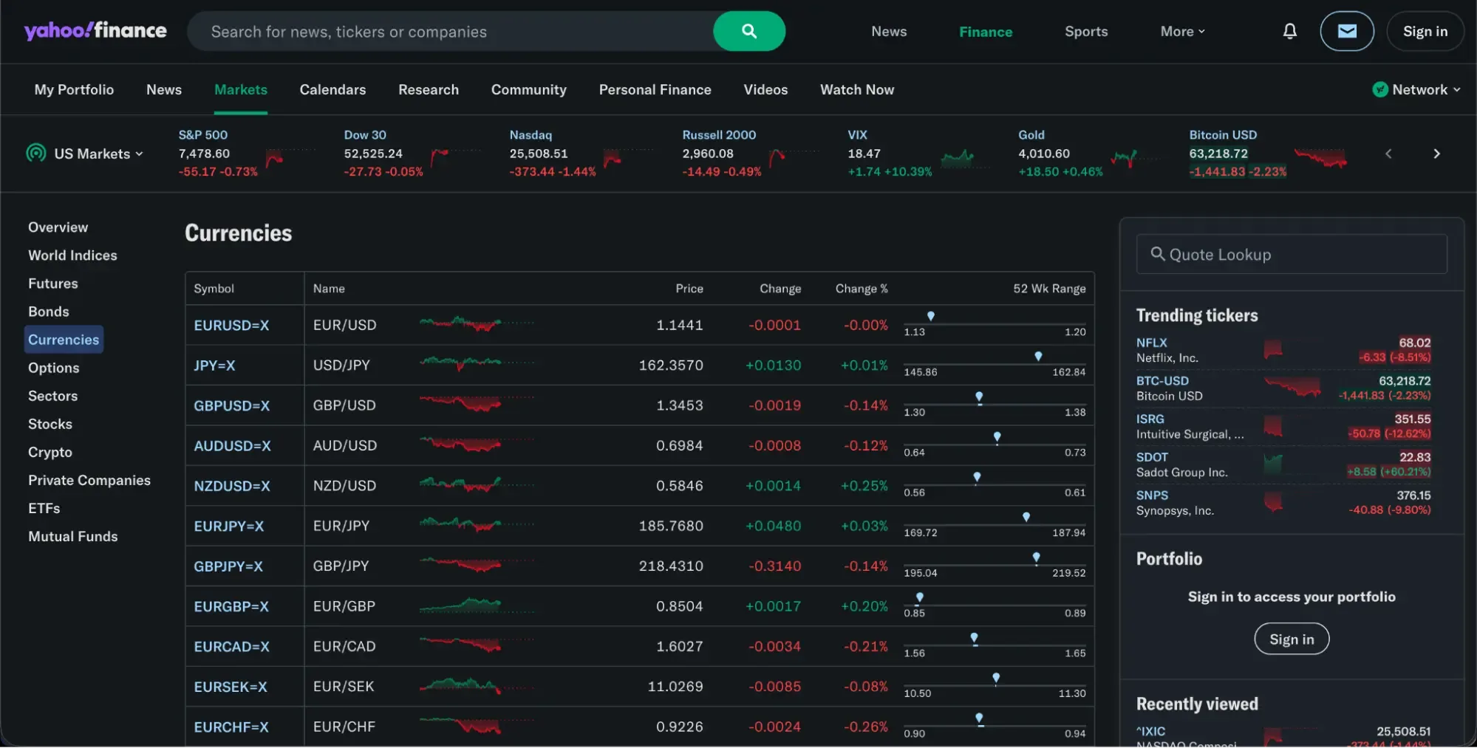The width and height of the screenshot is (1477, 748).
Task: Click the EUR/USD row sparkline chart
Action: (x=477, y=323)
